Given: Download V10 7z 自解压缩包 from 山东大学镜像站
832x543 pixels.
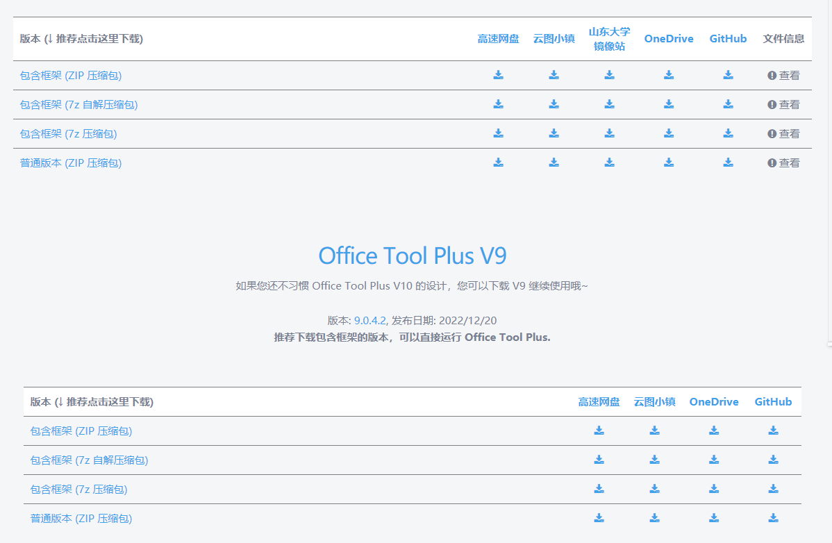Looking at the screenshot, I should pyautogui.click(x=610, y=104).
